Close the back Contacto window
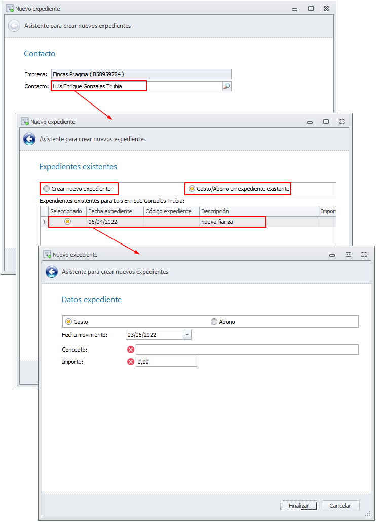This screenshot has width=376, height=522. 326,8
